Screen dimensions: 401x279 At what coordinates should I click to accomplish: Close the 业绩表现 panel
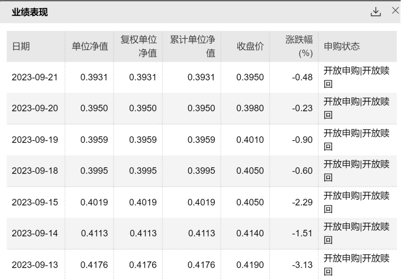(395, 11)
